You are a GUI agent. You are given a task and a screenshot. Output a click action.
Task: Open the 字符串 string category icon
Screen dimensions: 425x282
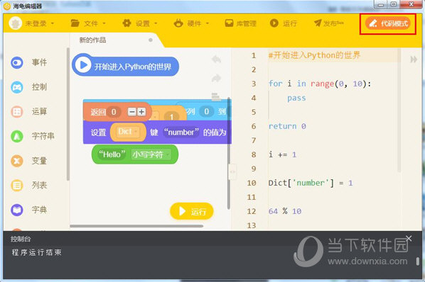[x=17, y=136]
